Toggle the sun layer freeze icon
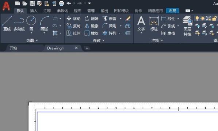 pos(203,18)
